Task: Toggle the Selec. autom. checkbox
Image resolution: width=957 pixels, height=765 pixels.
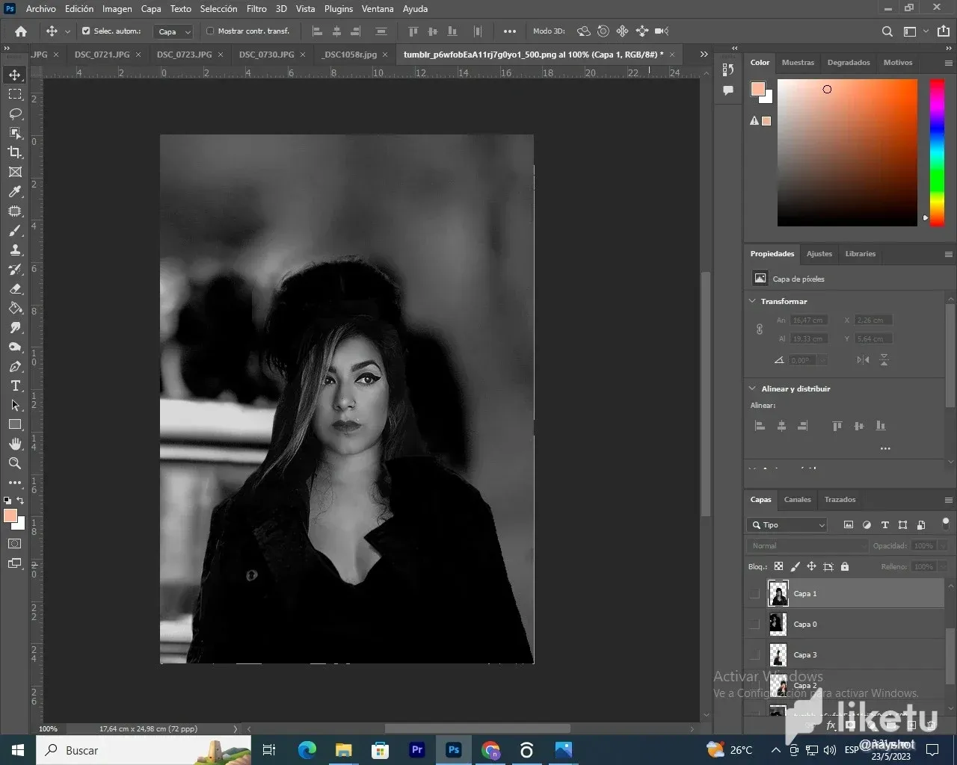Action: pos(86,31)
